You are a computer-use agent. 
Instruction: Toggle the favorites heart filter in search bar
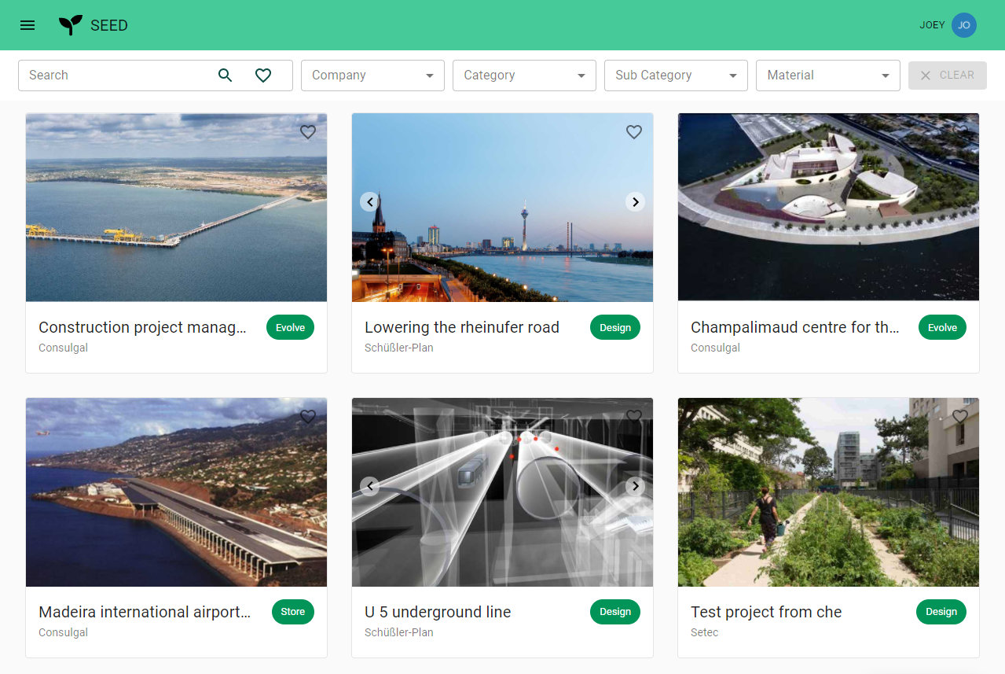263,76
